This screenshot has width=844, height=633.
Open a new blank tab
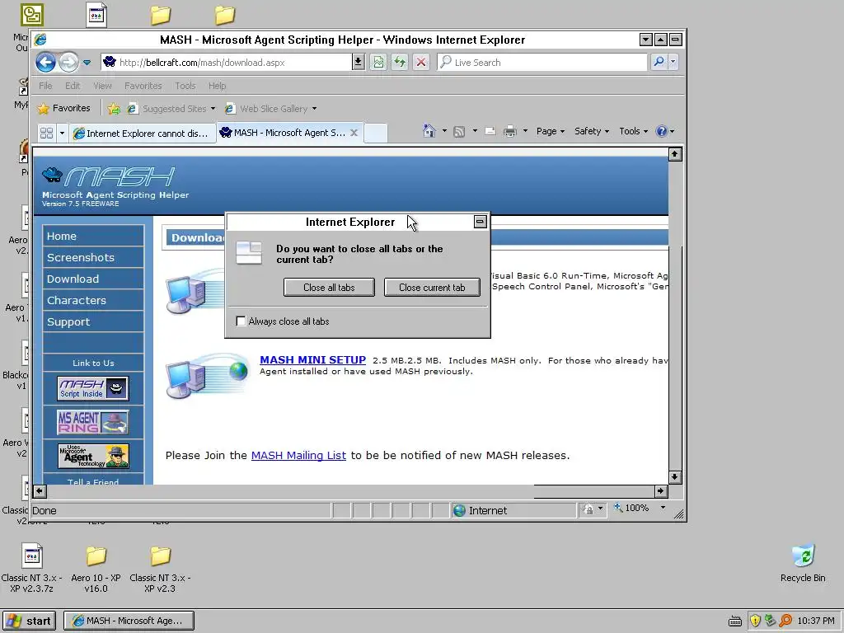(376, 133)
